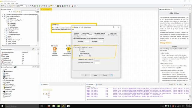192x108 pixels.
Task: Click the Node Repository search field
Action: coord(24,67)
